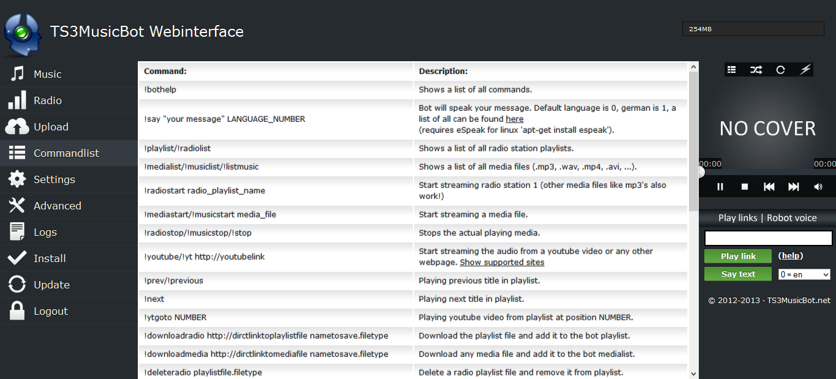The width and height of the screenshot is (836, 379).
Task: Click the 254MB storage usage bar
Action: coord(753,29)
